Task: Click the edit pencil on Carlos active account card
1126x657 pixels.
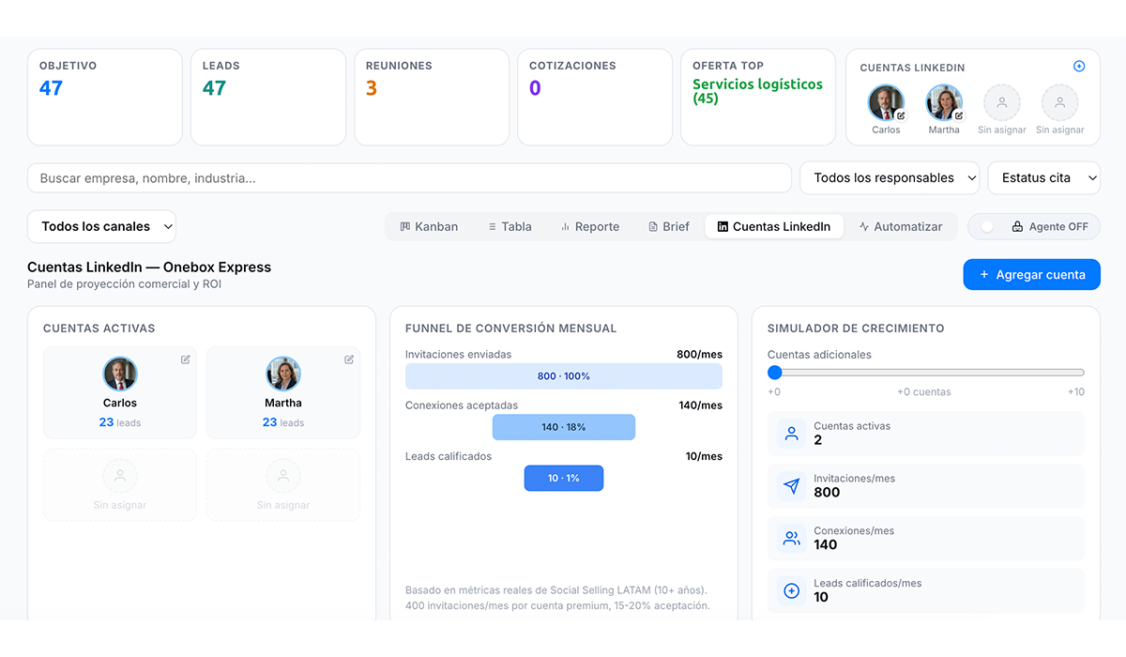Action: tap(186, 359)
